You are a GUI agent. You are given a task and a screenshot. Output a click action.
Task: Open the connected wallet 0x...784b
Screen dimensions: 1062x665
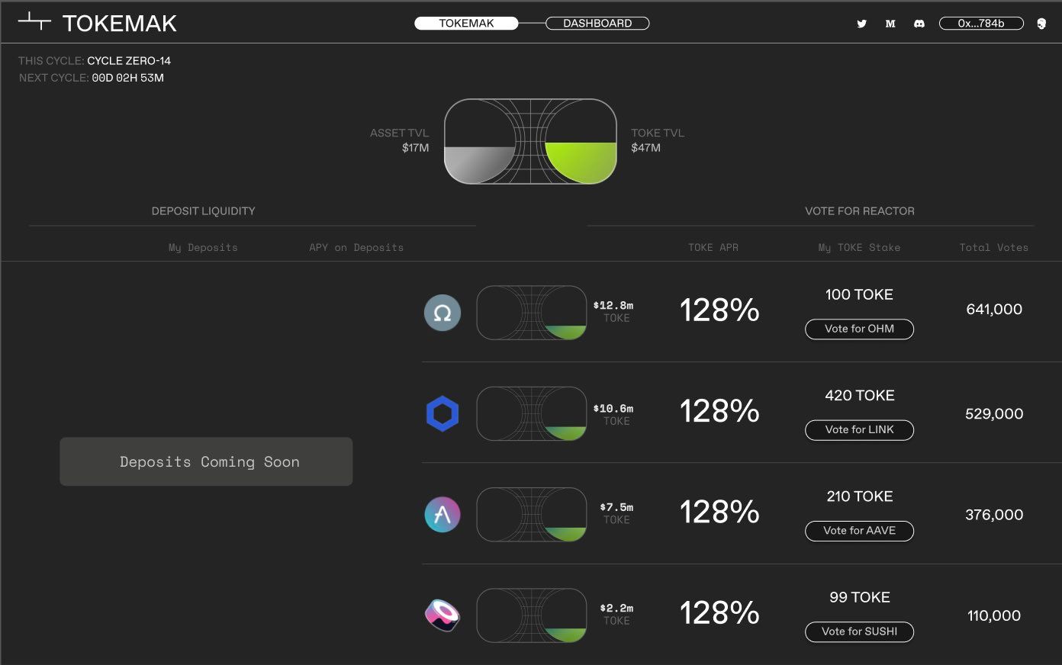point(981,23)
